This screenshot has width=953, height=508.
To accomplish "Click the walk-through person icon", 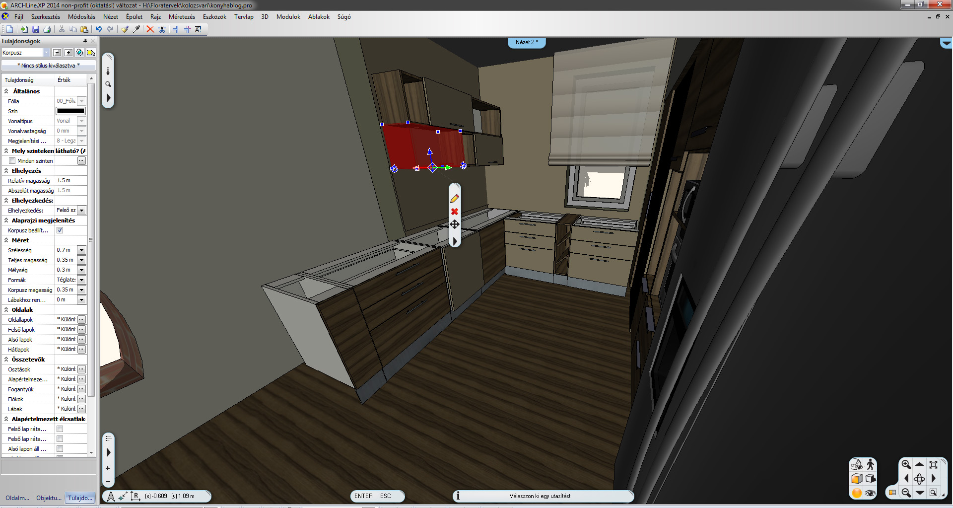I will [870, 464].
